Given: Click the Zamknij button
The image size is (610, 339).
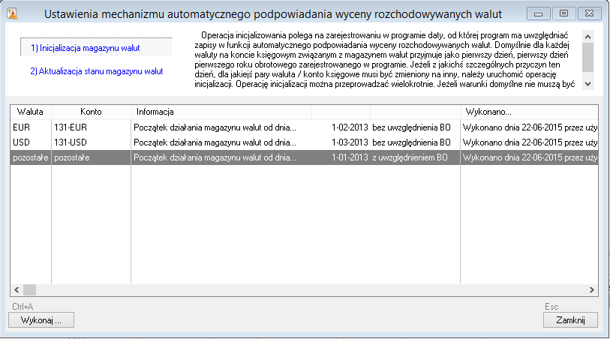Looking at the screenshot, I should pyautogui.click(x=570, y=320).
